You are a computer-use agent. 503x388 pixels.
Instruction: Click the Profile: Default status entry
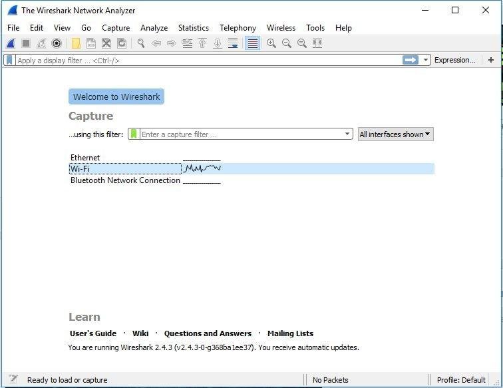click(x=461, y=380)
